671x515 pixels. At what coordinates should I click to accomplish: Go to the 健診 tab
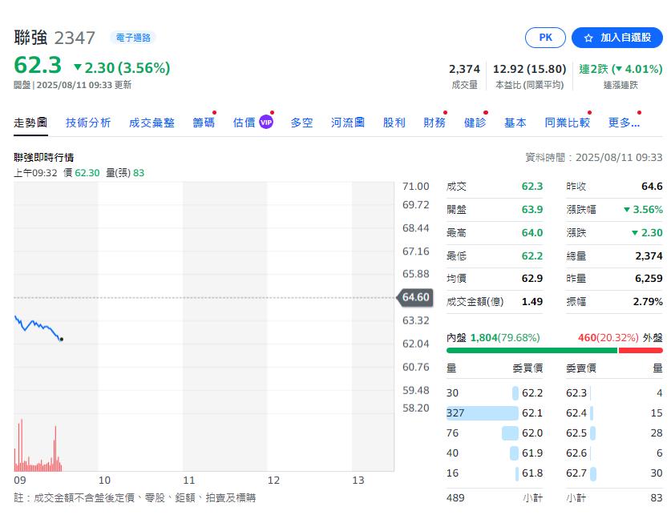click(475, 123)
